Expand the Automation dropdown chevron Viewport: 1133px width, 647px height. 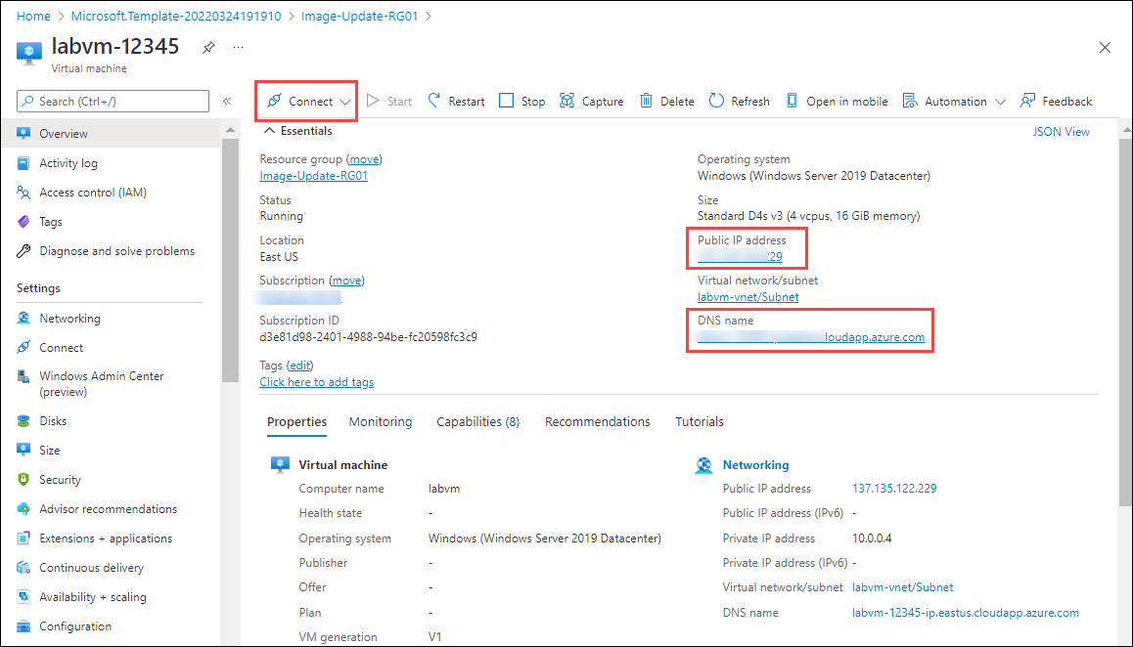click(1000, 102)
